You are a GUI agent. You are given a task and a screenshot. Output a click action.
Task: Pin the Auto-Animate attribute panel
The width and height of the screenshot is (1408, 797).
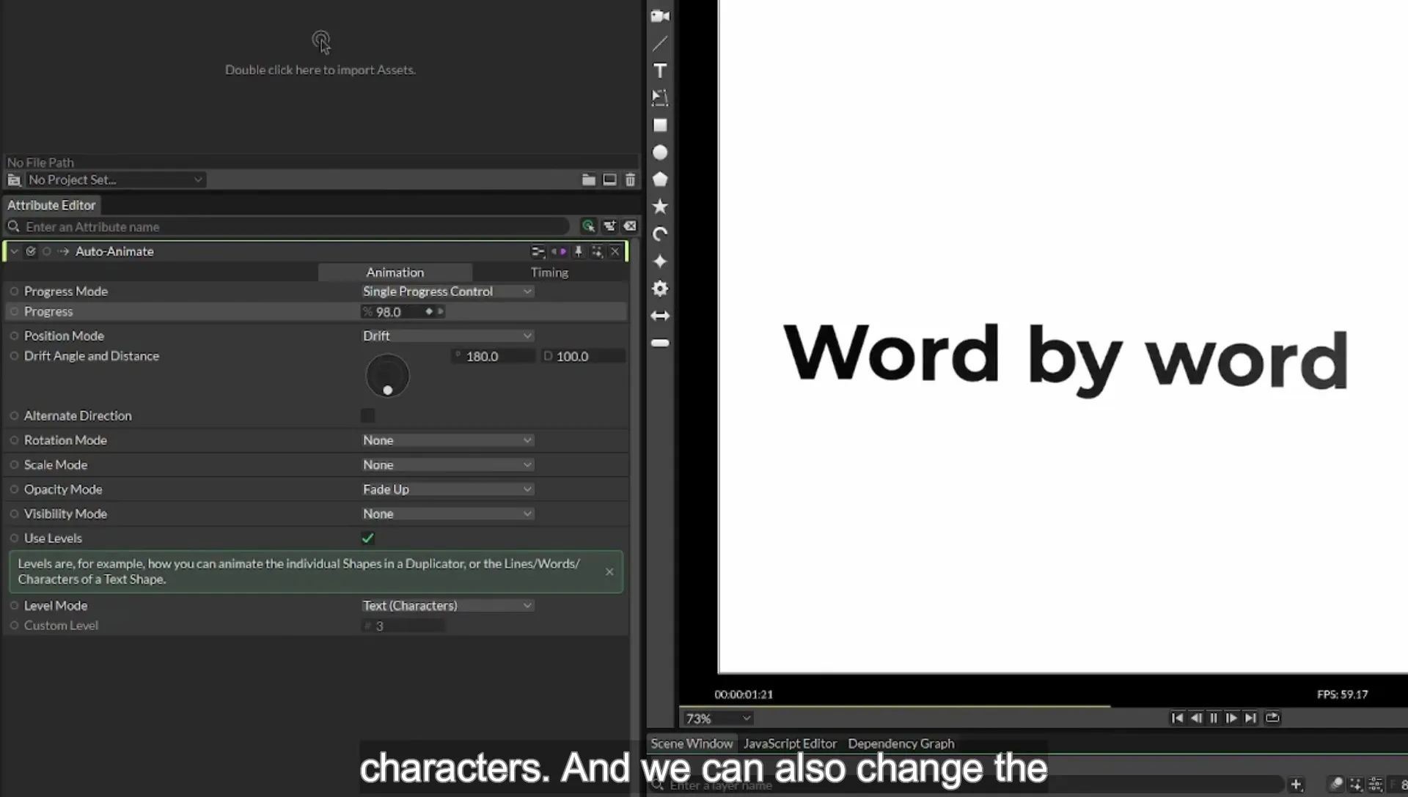(578, 251)
